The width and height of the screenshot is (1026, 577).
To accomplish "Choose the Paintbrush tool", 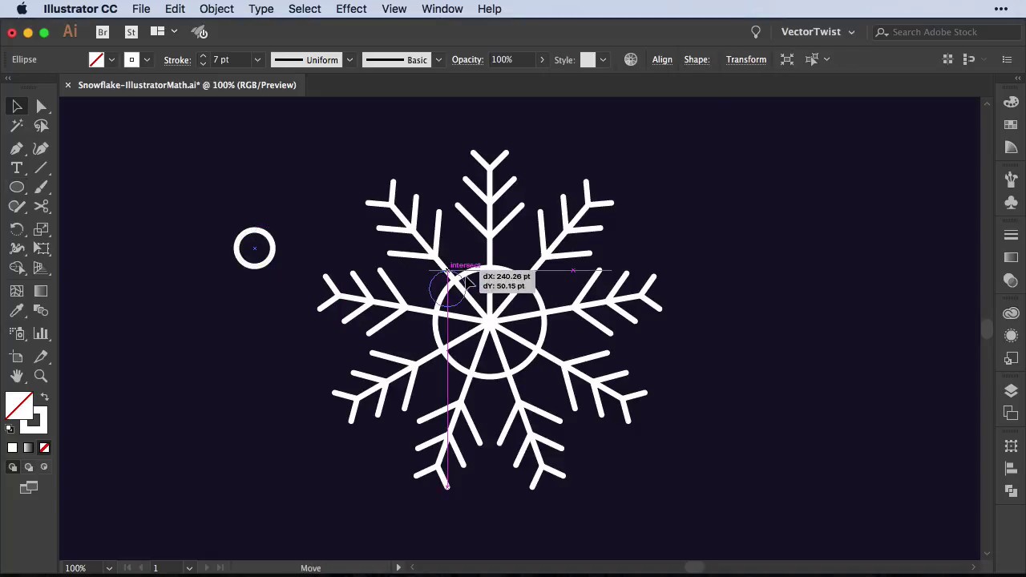I will click(x=41, y=187).
